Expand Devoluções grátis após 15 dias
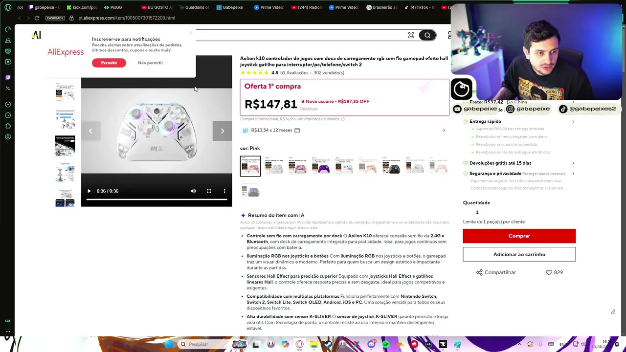 (x=519, y=163)
